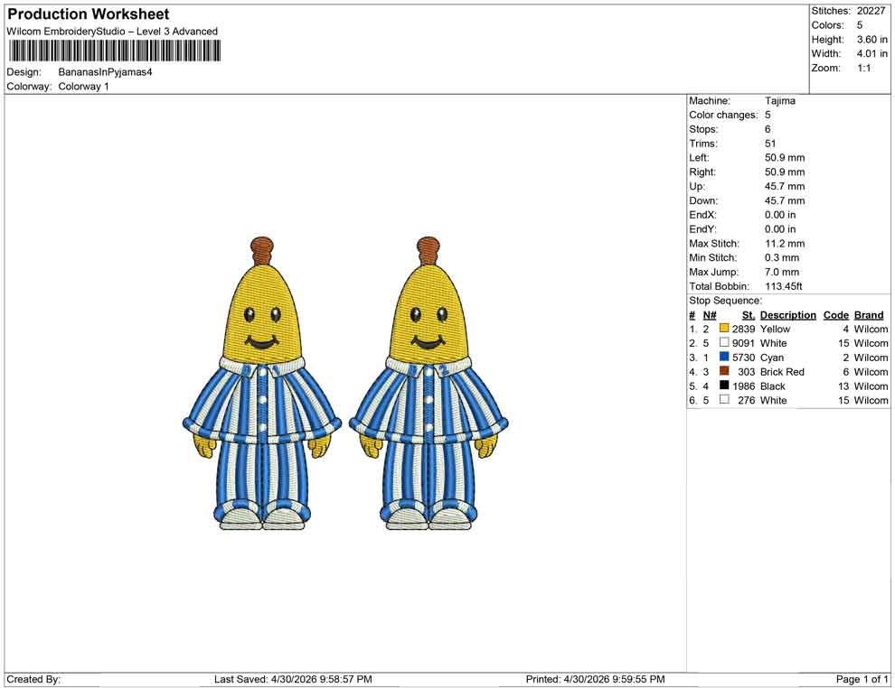
Task: Click the Color changes value '5'
Action: [768, 116]
